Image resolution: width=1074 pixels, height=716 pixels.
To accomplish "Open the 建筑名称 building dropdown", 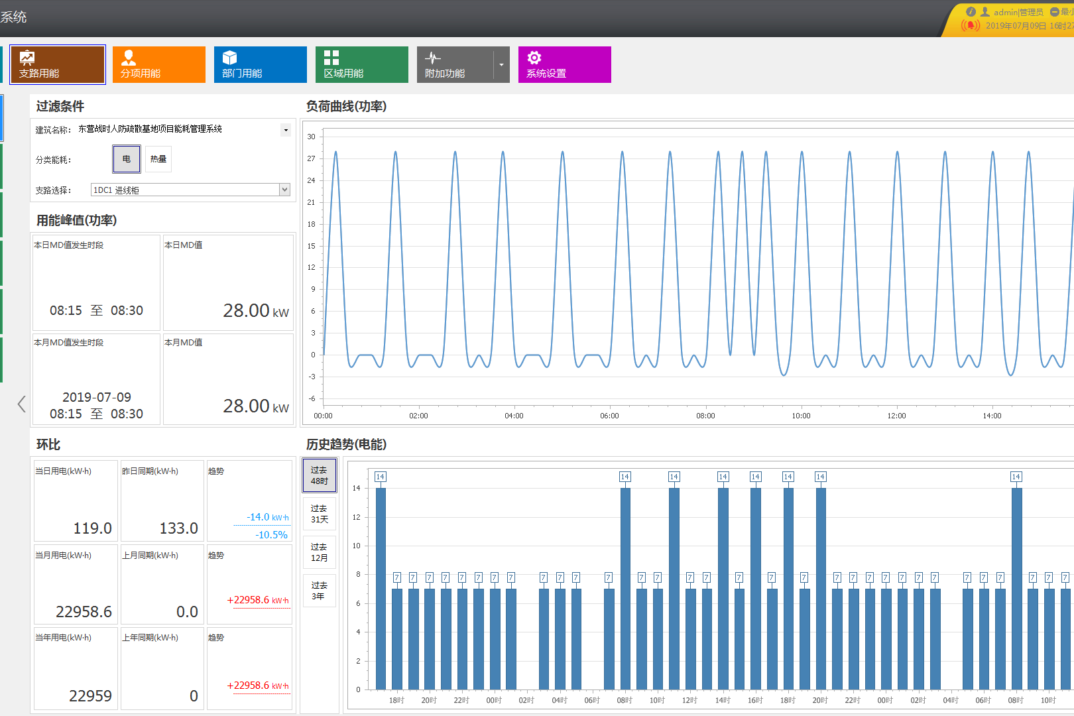I will click(x=286, y=130).
